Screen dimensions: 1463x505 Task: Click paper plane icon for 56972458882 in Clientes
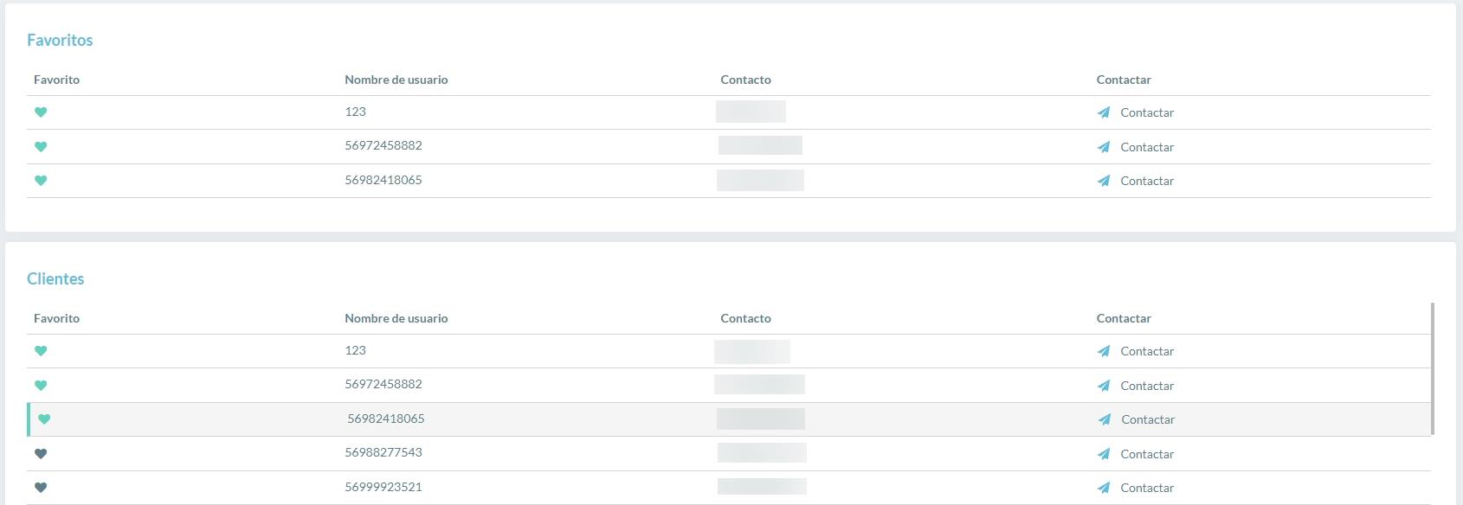point(1104,386)
